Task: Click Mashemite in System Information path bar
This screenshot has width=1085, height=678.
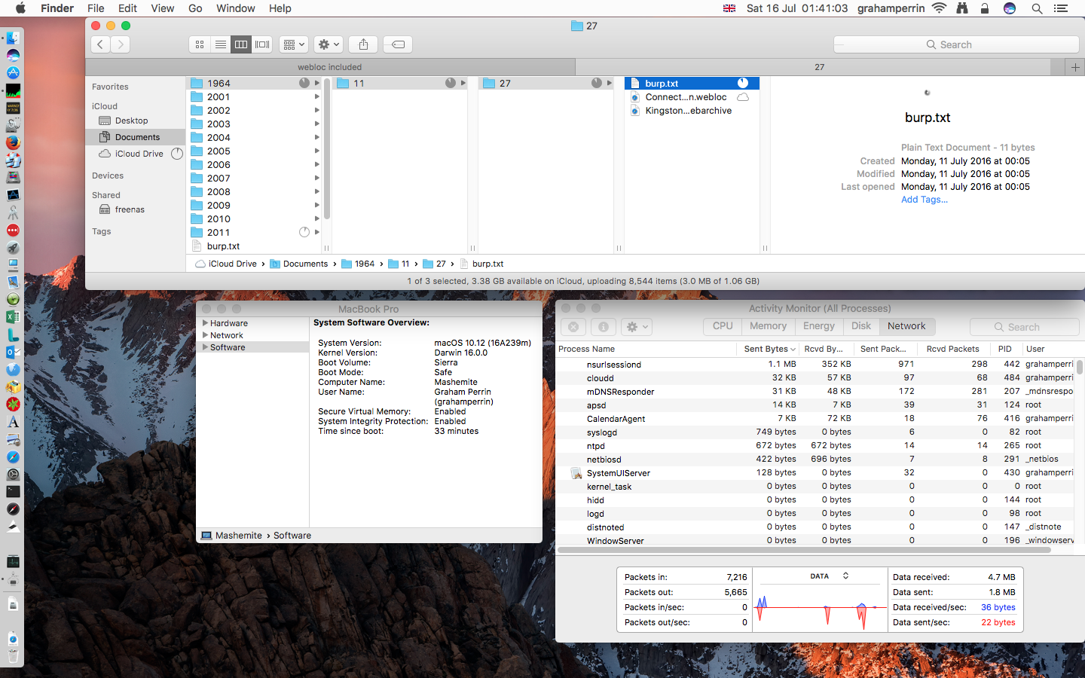Action: point(231,536)
